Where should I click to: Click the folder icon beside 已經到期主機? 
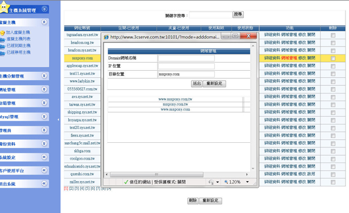point(2,46)
